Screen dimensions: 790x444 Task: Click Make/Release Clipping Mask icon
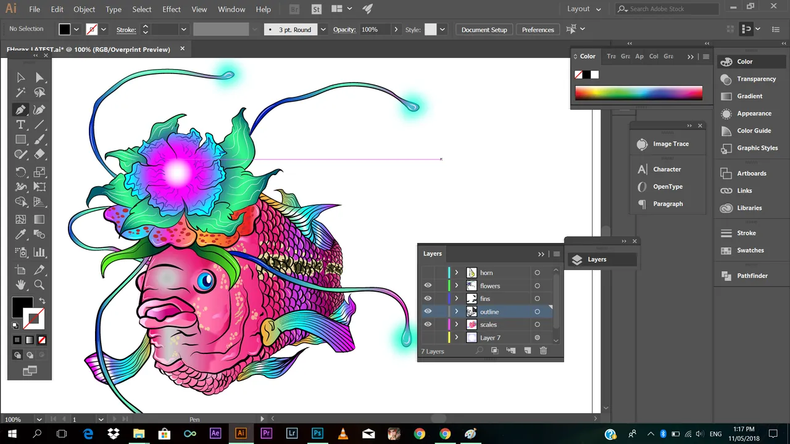[x=494, y=351]
